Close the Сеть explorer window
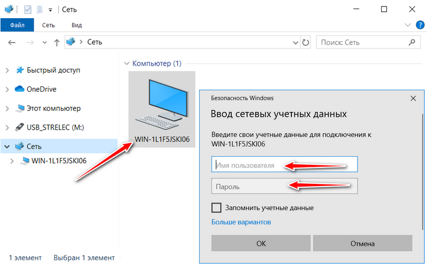This screenshot has width=427, height=265. point(412,9)
